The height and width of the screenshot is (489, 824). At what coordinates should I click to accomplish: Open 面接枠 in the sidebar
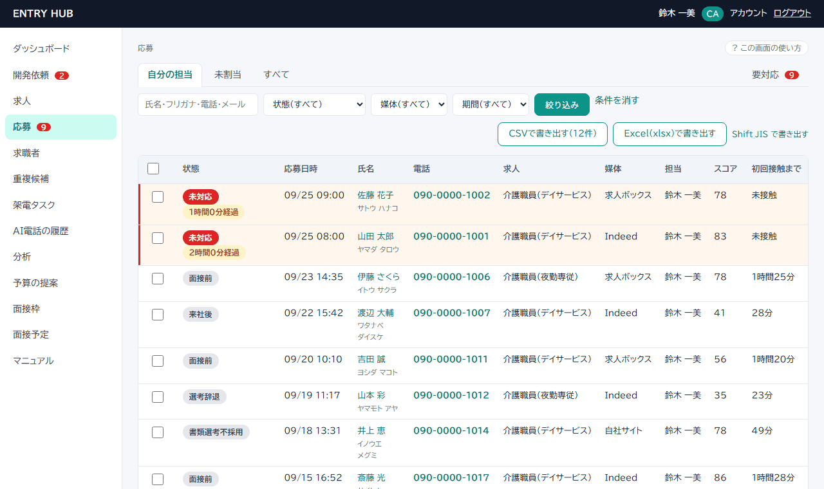coord(61,309)
